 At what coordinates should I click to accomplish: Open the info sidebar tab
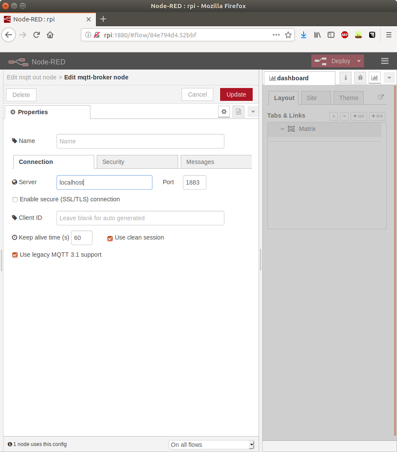(346, 78)
